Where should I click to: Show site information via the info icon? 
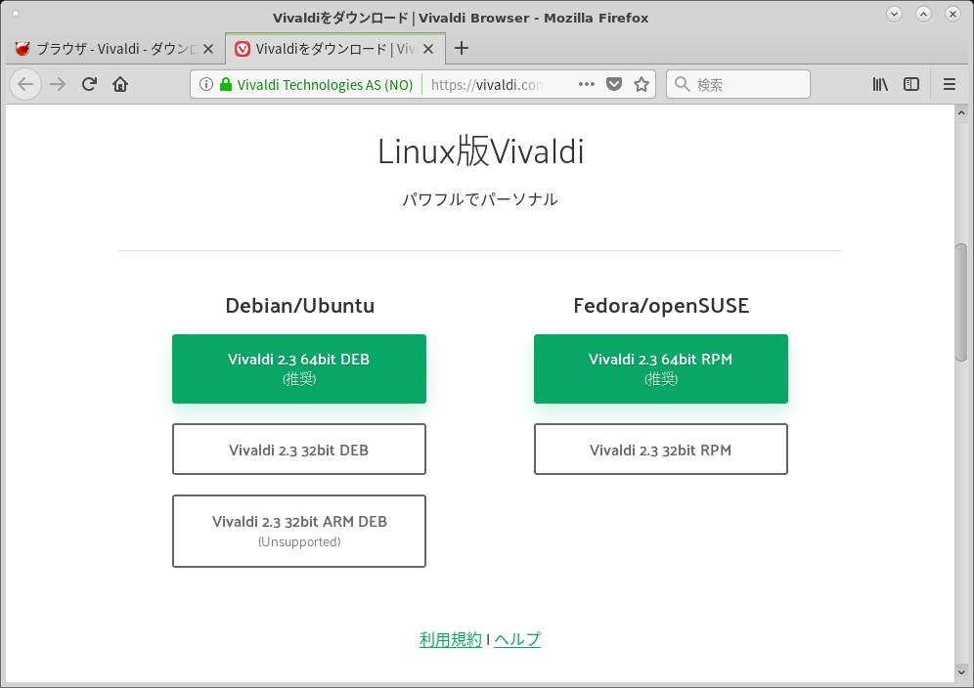tap(206, 84)
